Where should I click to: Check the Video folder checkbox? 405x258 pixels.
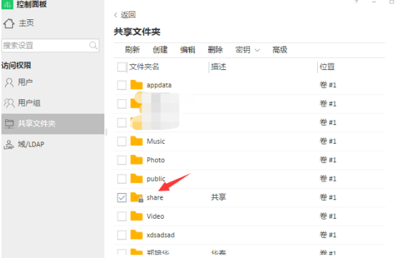coord(121,216)
